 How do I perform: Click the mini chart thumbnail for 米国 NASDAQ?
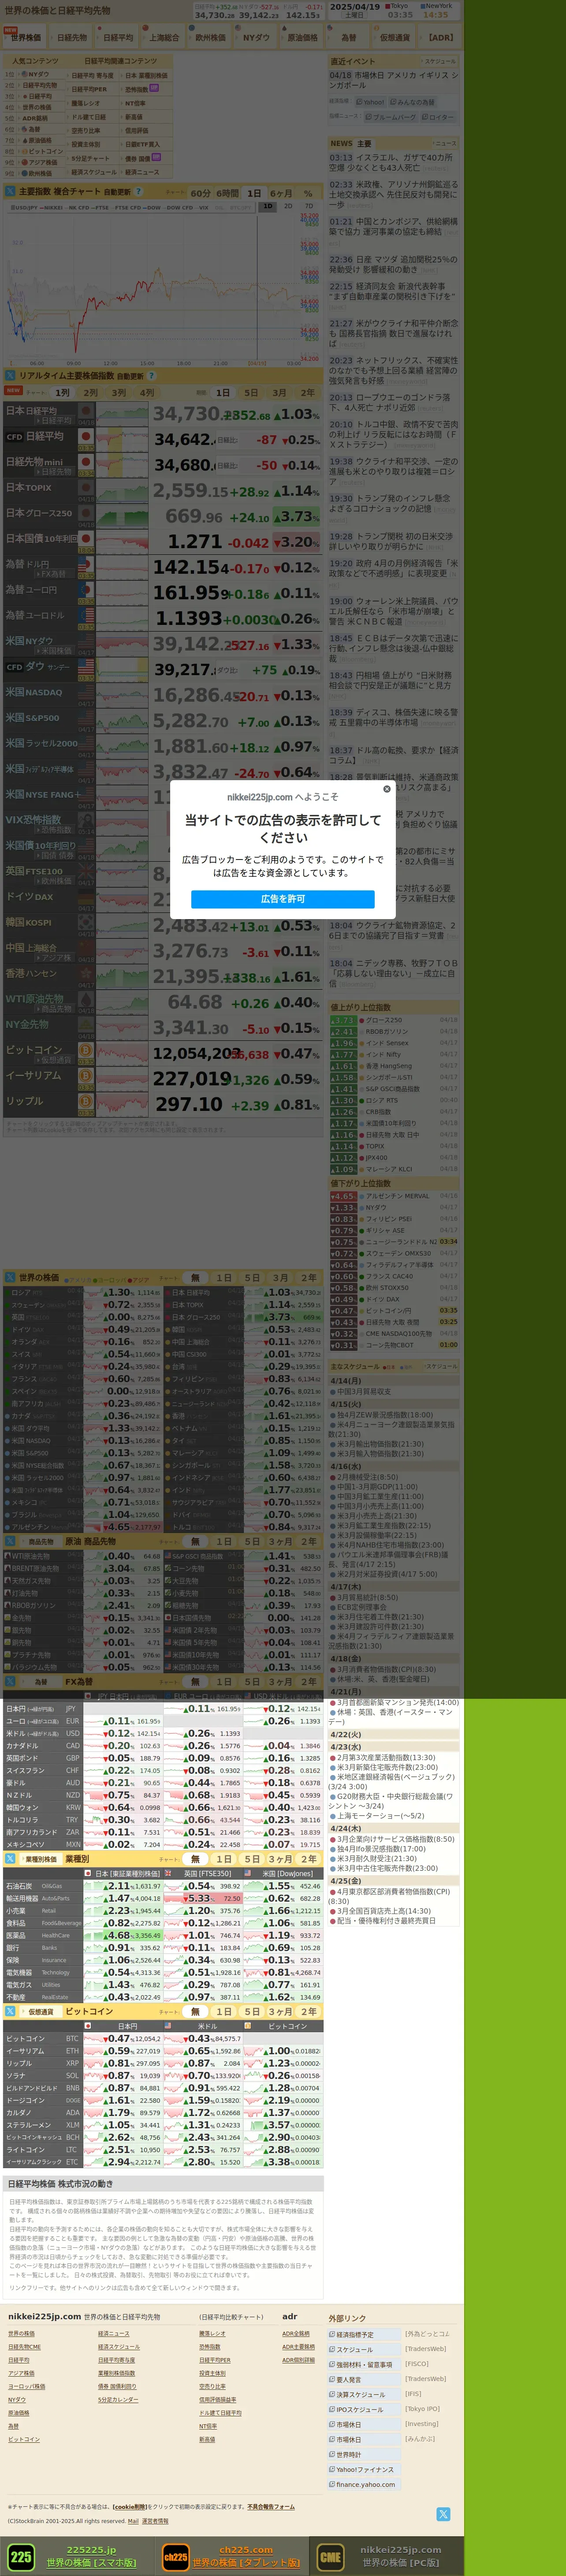[123, 695]
